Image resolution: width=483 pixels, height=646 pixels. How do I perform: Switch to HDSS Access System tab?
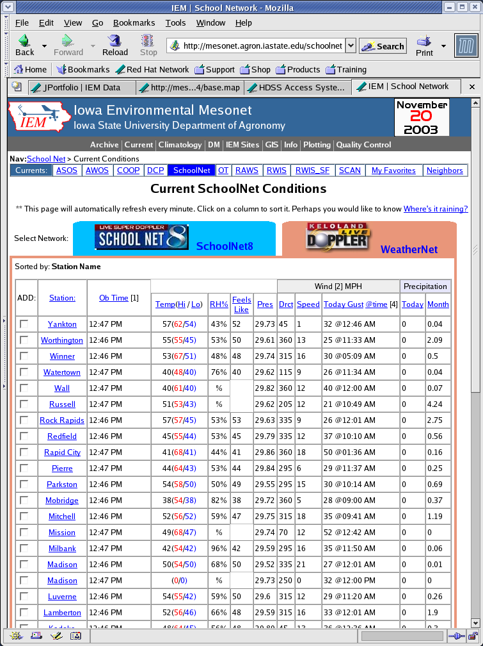297,87
